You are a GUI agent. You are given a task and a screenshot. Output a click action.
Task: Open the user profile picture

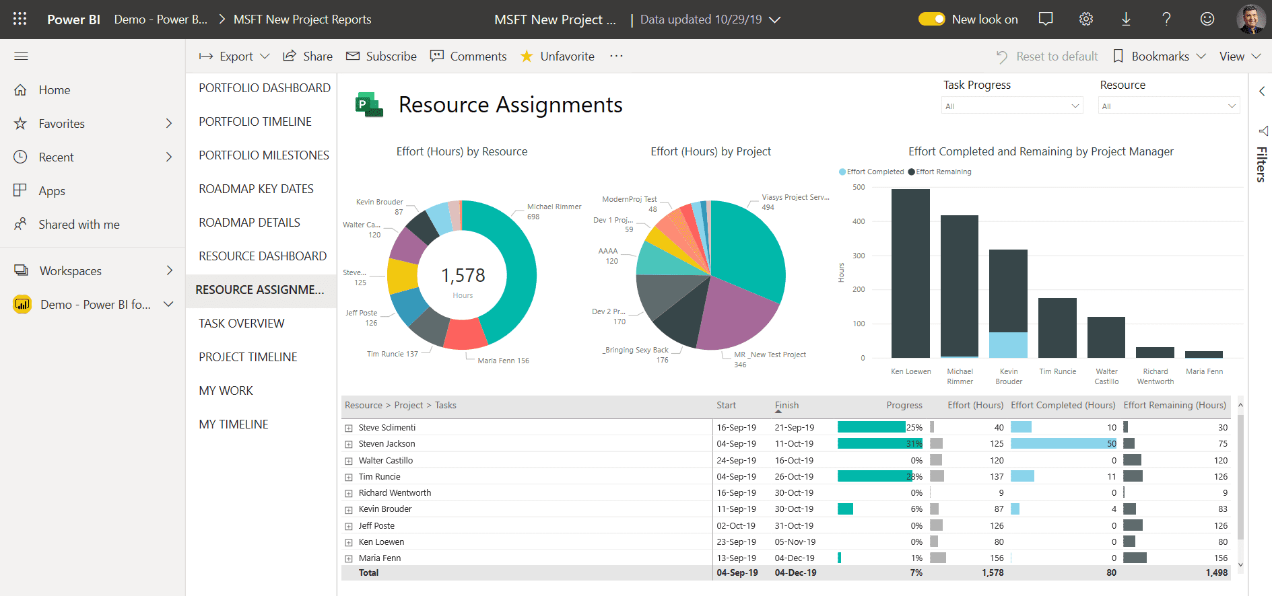[1250, 19]
